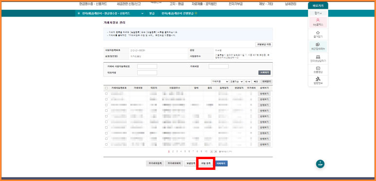Open the My홈택스 shortcut icon

coord(318,22)
